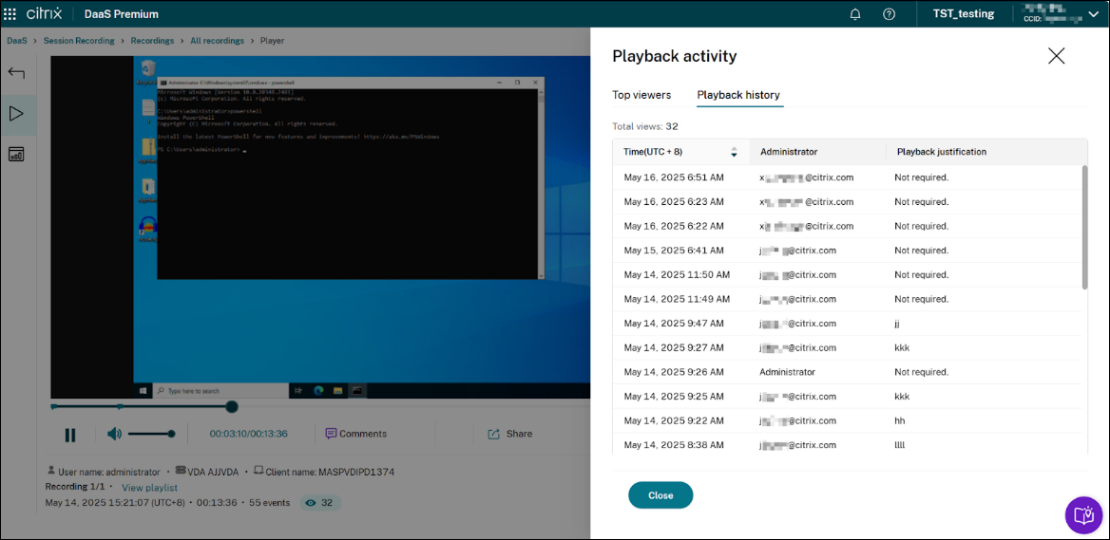The width and height of the screenshot is (1110, 540).
Task: Click the DaaS Premium product title
Action: (x=121, y=14)
